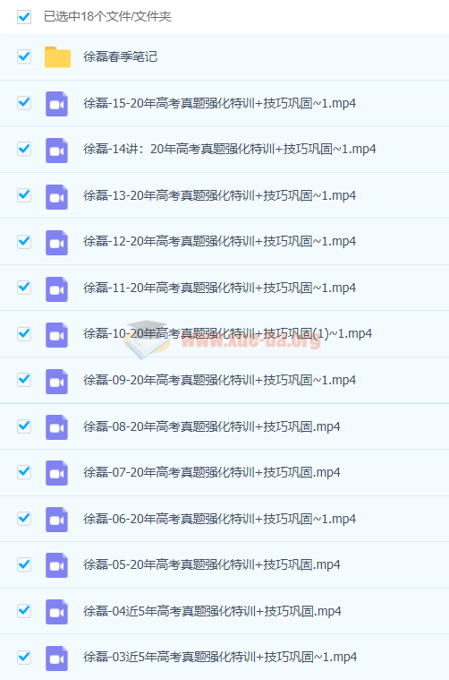Click video icon for 徐磊-14讲 file
Viewport: 449px width, 680px height.
pyautogui.click(x=56, y=150)
